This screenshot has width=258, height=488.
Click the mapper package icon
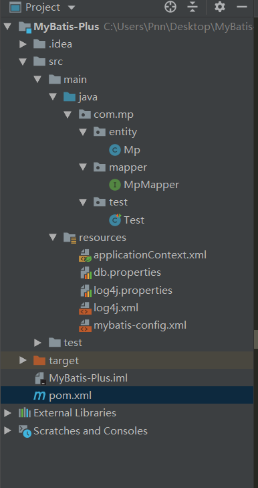point(100,167)
